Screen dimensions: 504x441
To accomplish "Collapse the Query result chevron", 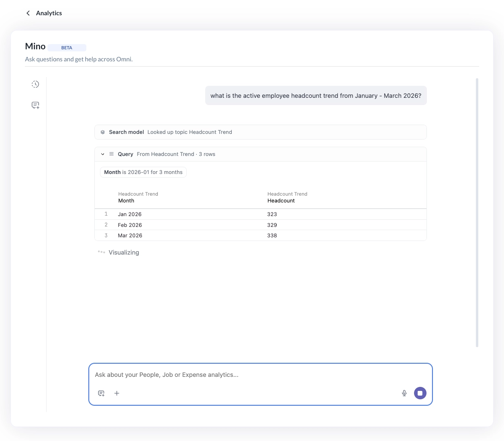I will click(x=103, y=154).
